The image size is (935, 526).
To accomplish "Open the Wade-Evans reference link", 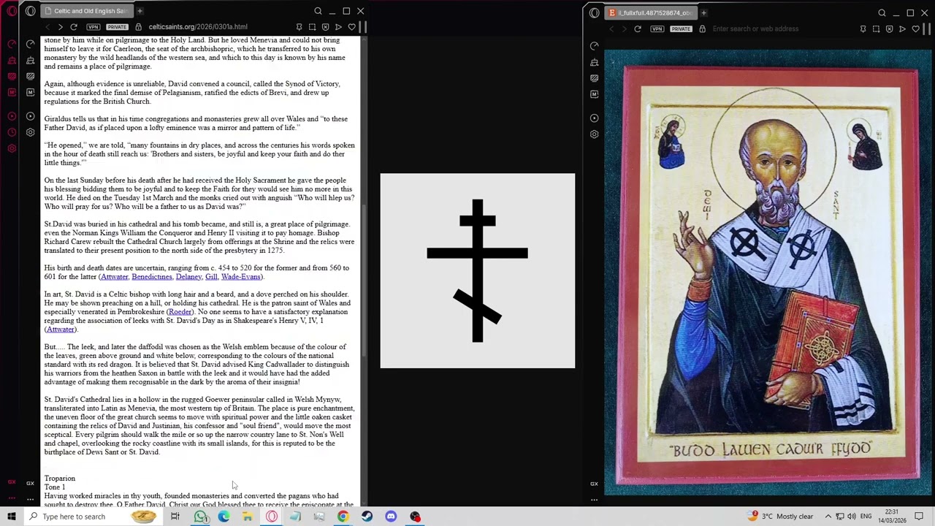I will click(240, 277).
